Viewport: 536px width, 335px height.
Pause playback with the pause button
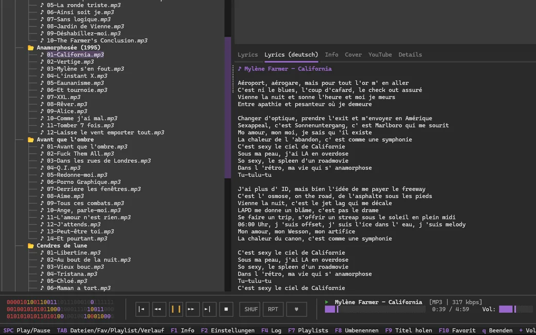click(176, 309)
